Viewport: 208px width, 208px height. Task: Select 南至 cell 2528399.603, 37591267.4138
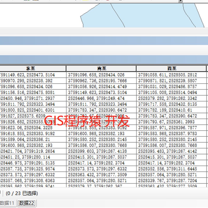click(101, 151)
